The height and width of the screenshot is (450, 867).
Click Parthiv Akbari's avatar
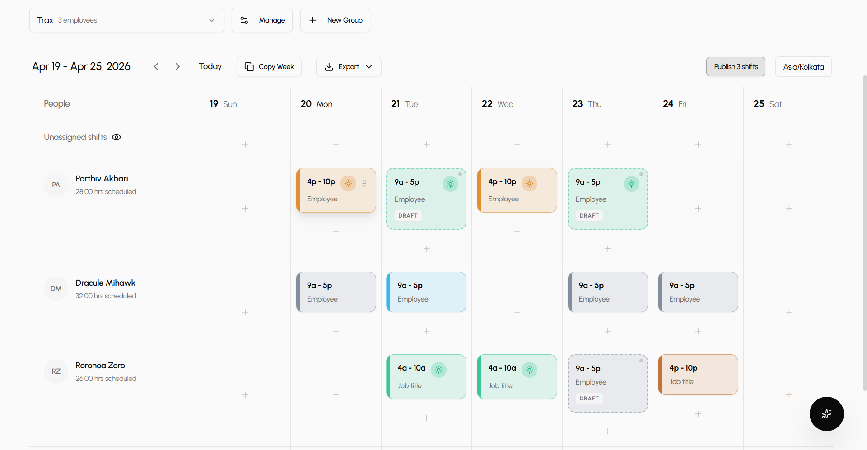point(56,185)
